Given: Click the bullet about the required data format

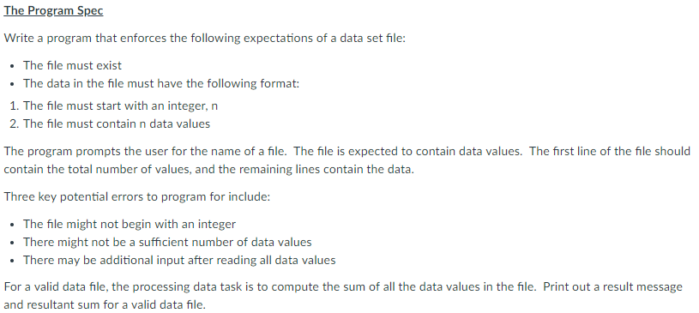Looking at the screenshot, I should point(161,84).
